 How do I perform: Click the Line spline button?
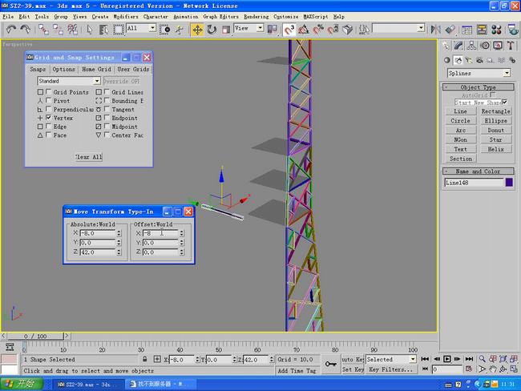[461, 111]
